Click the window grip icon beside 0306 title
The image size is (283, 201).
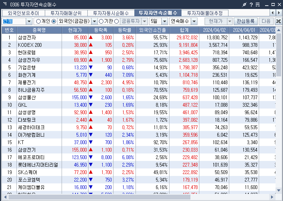click(x=5, y=3)
